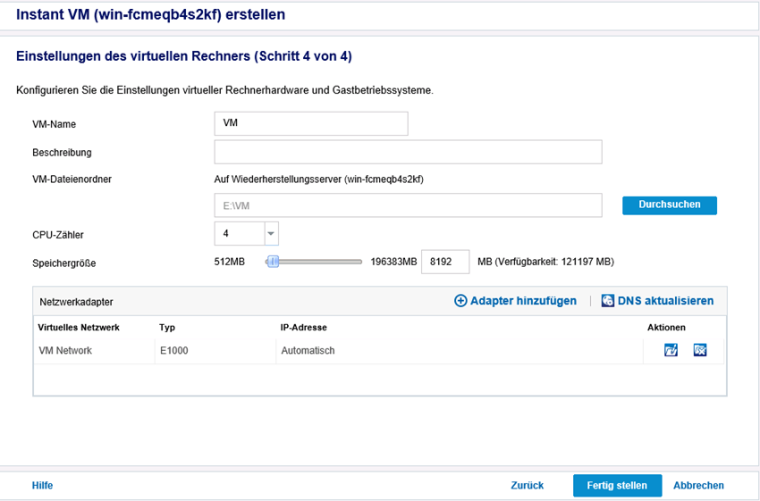This screenshot has width=760, height=501.
Task: Click the plus icon for Adapter hinzufügen
Action: coord(460,301)
